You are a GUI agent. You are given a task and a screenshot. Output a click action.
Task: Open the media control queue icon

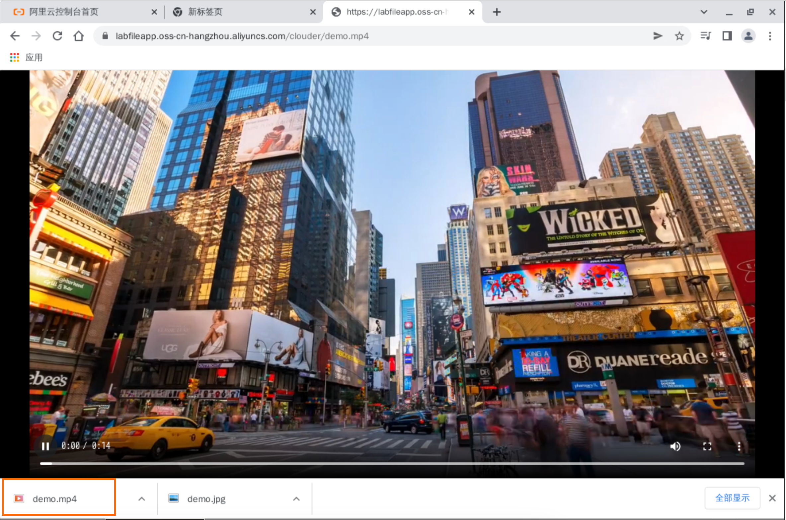tap(705, 36)
